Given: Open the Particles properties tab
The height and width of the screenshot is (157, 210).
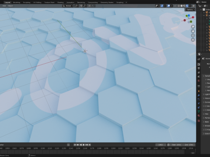Looking at the screenshot, I should pos(199,99).
